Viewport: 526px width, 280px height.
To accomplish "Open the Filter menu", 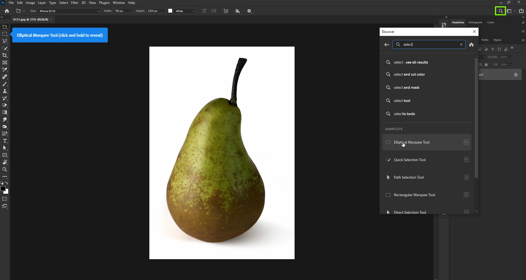I will pos(75,3).
